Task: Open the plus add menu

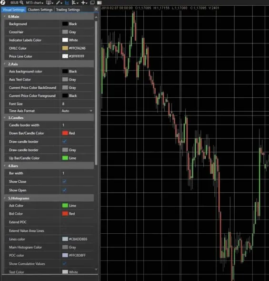Action: (x=84, y=3)
